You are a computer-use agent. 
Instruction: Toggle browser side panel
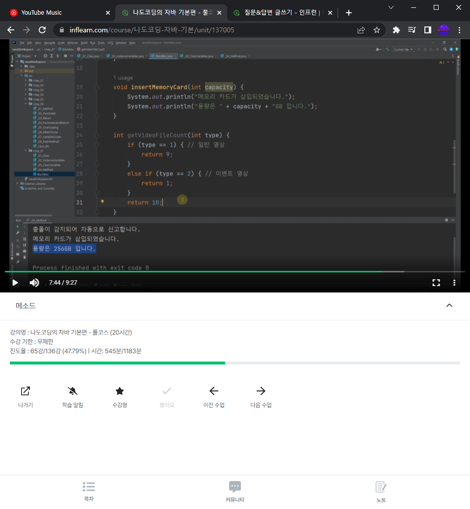[x=428, y=30]
